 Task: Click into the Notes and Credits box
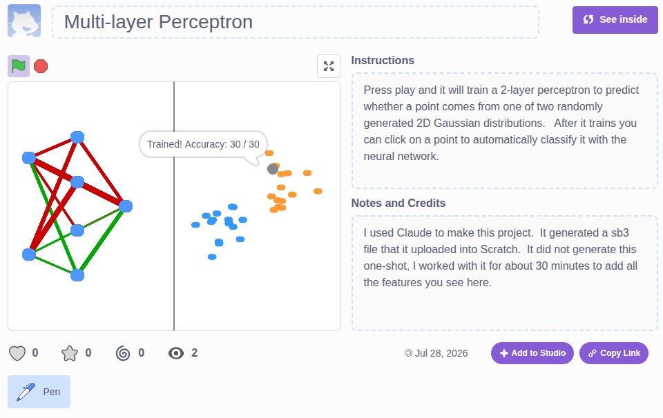pos(504,273)
